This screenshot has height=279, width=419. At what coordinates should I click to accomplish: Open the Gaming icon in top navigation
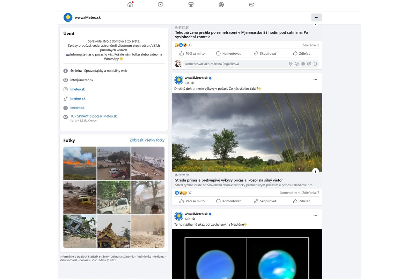pos(251,5)
